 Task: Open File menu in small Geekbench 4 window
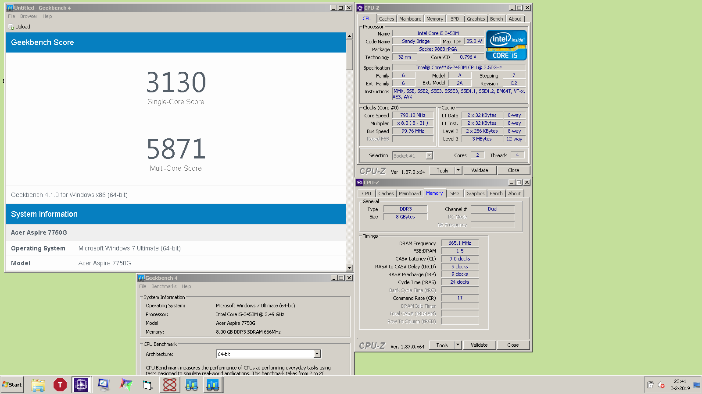[x=143, y=286]
